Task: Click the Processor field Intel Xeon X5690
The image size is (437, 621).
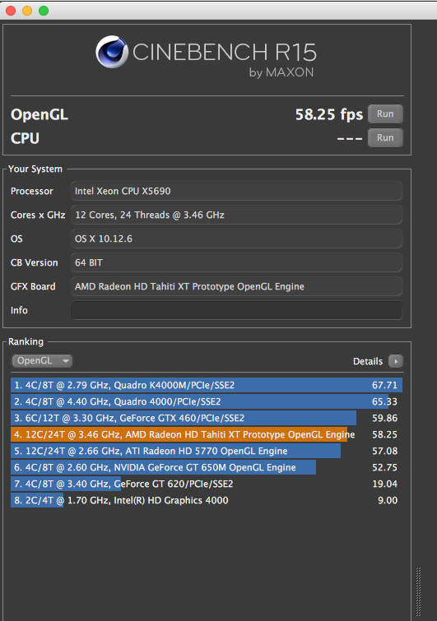Action: 236,191
